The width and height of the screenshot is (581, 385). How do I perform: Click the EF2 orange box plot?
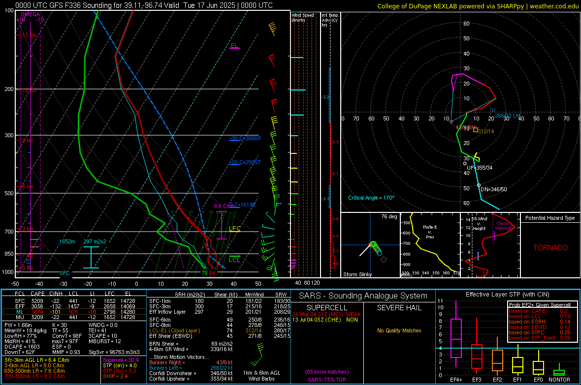click(x=497, y=360)
